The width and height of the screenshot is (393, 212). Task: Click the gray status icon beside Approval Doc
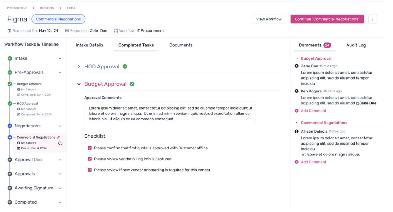10,160
